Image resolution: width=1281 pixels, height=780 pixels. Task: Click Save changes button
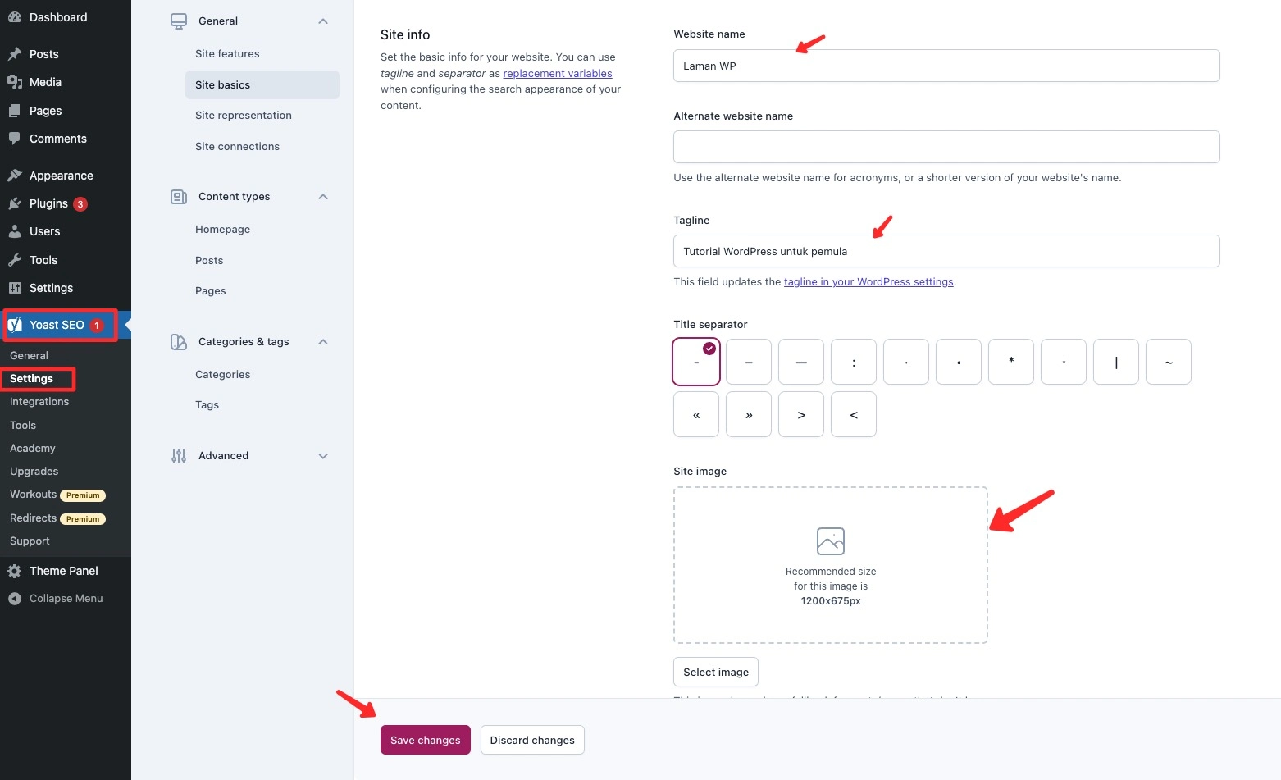point(426,740)
